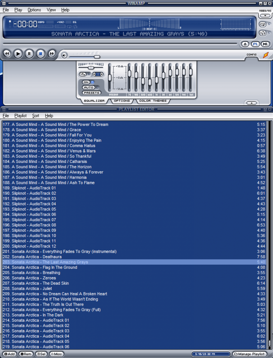Open the View menu

(51, 10)
